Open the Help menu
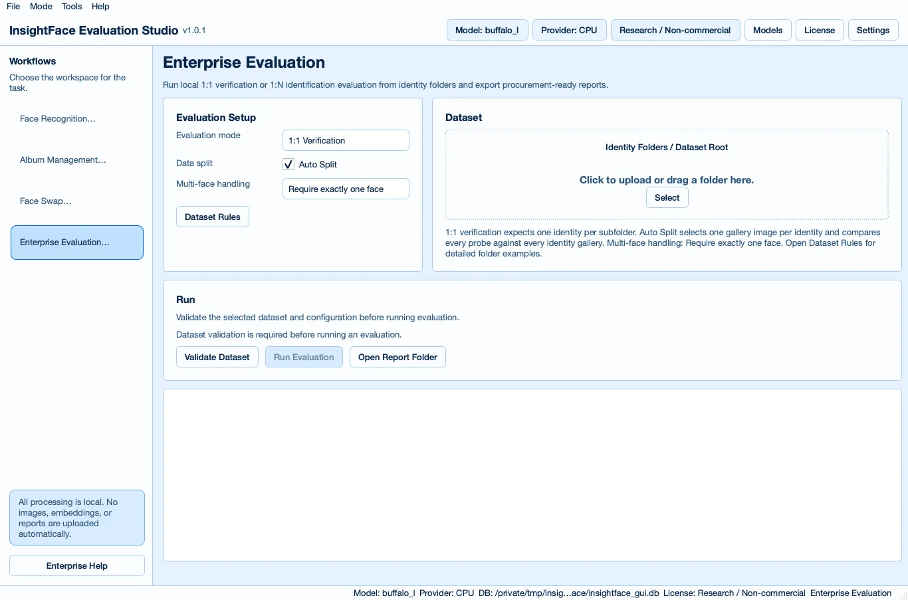Viewport: 908px width, 600px height. [x=100, y=7]
